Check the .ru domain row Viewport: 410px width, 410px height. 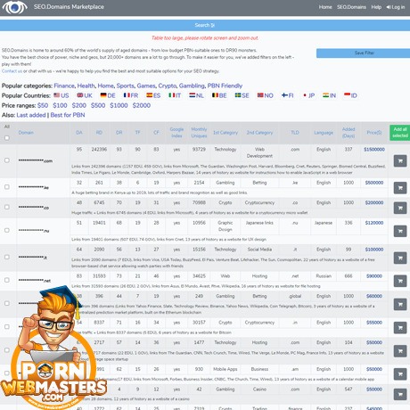click(x=7, y=230)
